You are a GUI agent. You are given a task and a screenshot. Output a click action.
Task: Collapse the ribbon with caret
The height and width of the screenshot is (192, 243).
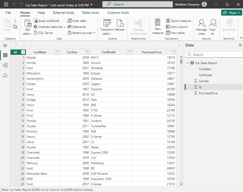241,38
